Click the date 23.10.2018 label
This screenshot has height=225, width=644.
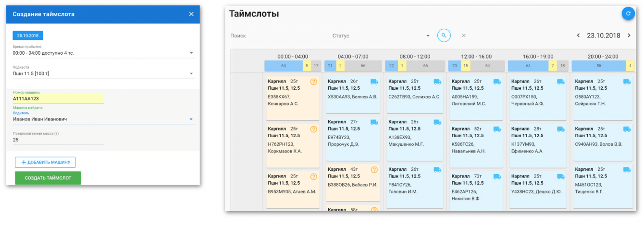(x=604, y=36)
